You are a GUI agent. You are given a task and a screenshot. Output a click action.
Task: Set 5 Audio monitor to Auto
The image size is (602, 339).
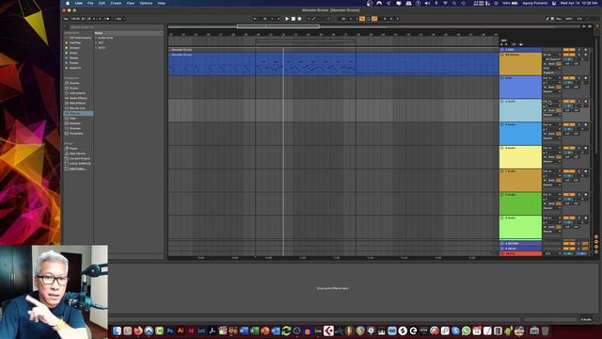[551, 134]
